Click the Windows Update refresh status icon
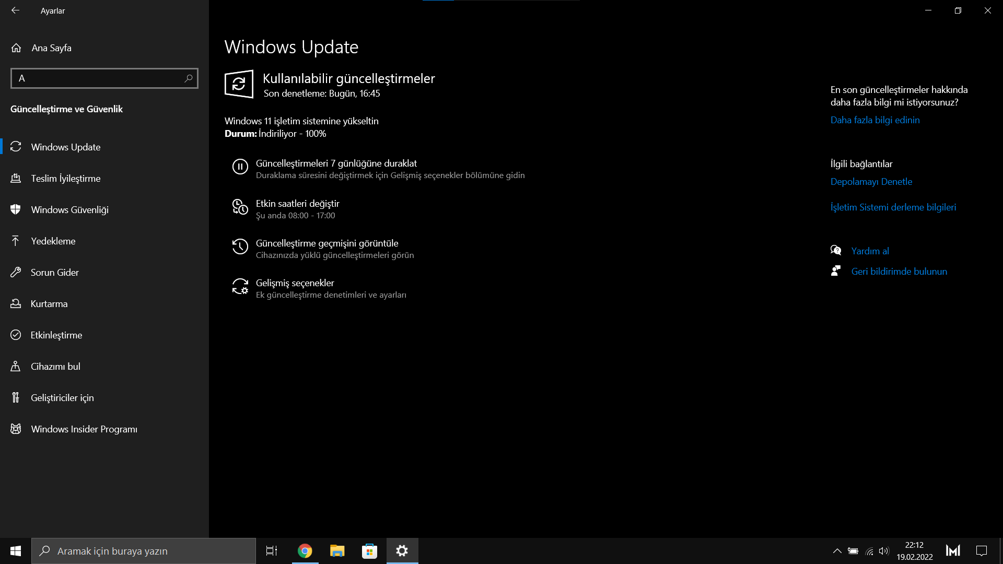Image resolution: width=1003 pixels, height=564 pixels. [x=239, y=84]
